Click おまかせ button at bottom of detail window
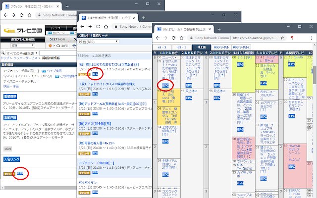This screenshot has height=198, width=317. [9, 174]
